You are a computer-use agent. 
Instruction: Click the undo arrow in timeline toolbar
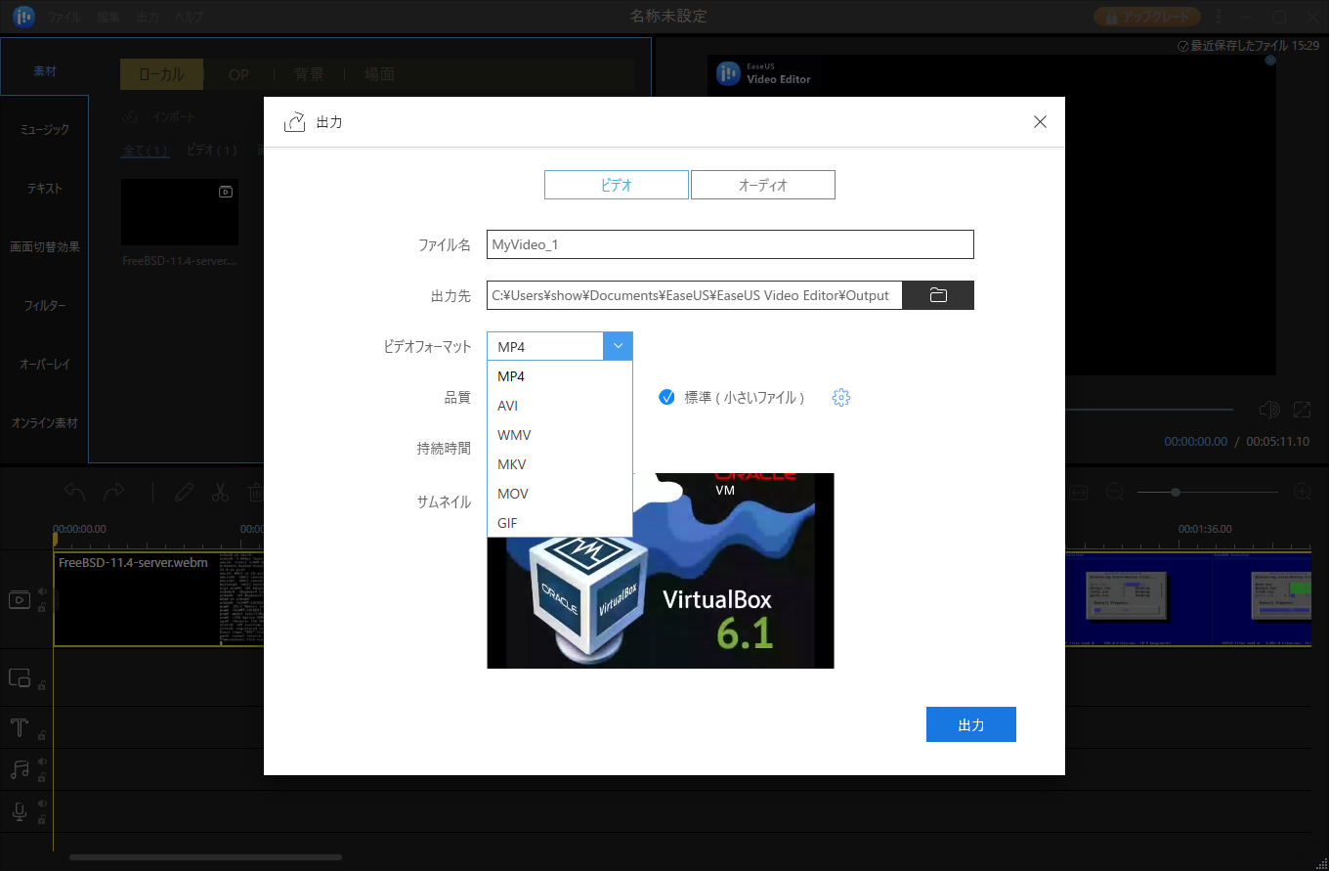point(75,492)
